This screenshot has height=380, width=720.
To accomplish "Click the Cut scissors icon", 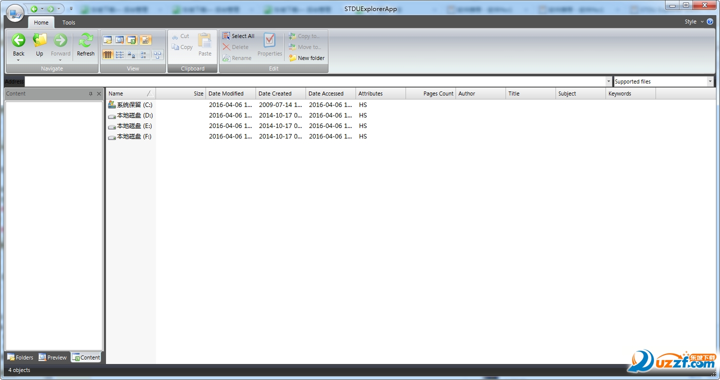I will pos(175,36).
